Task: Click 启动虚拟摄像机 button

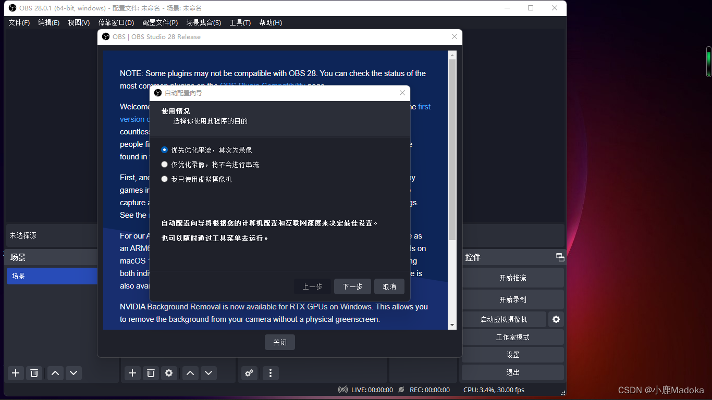Action: click(504, 319)
